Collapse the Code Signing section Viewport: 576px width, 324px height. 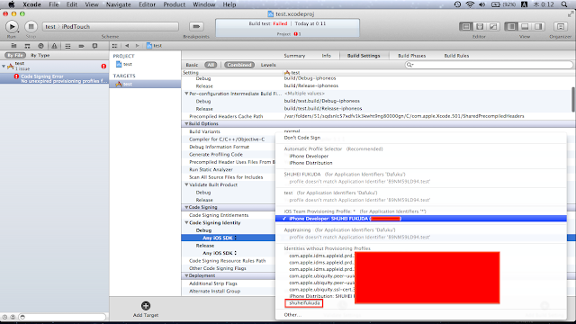coord(186,207)
